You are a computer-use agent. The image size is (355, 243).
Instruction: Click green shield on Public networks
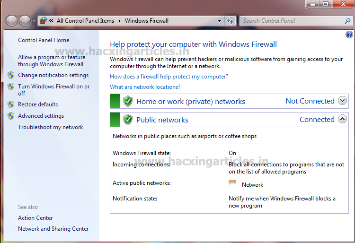tap(128, 120)
